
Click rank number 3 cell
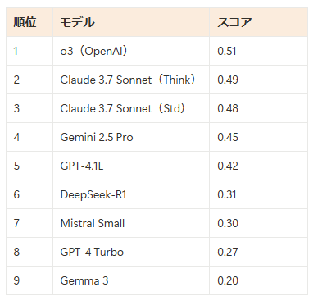tap(29, 108)
